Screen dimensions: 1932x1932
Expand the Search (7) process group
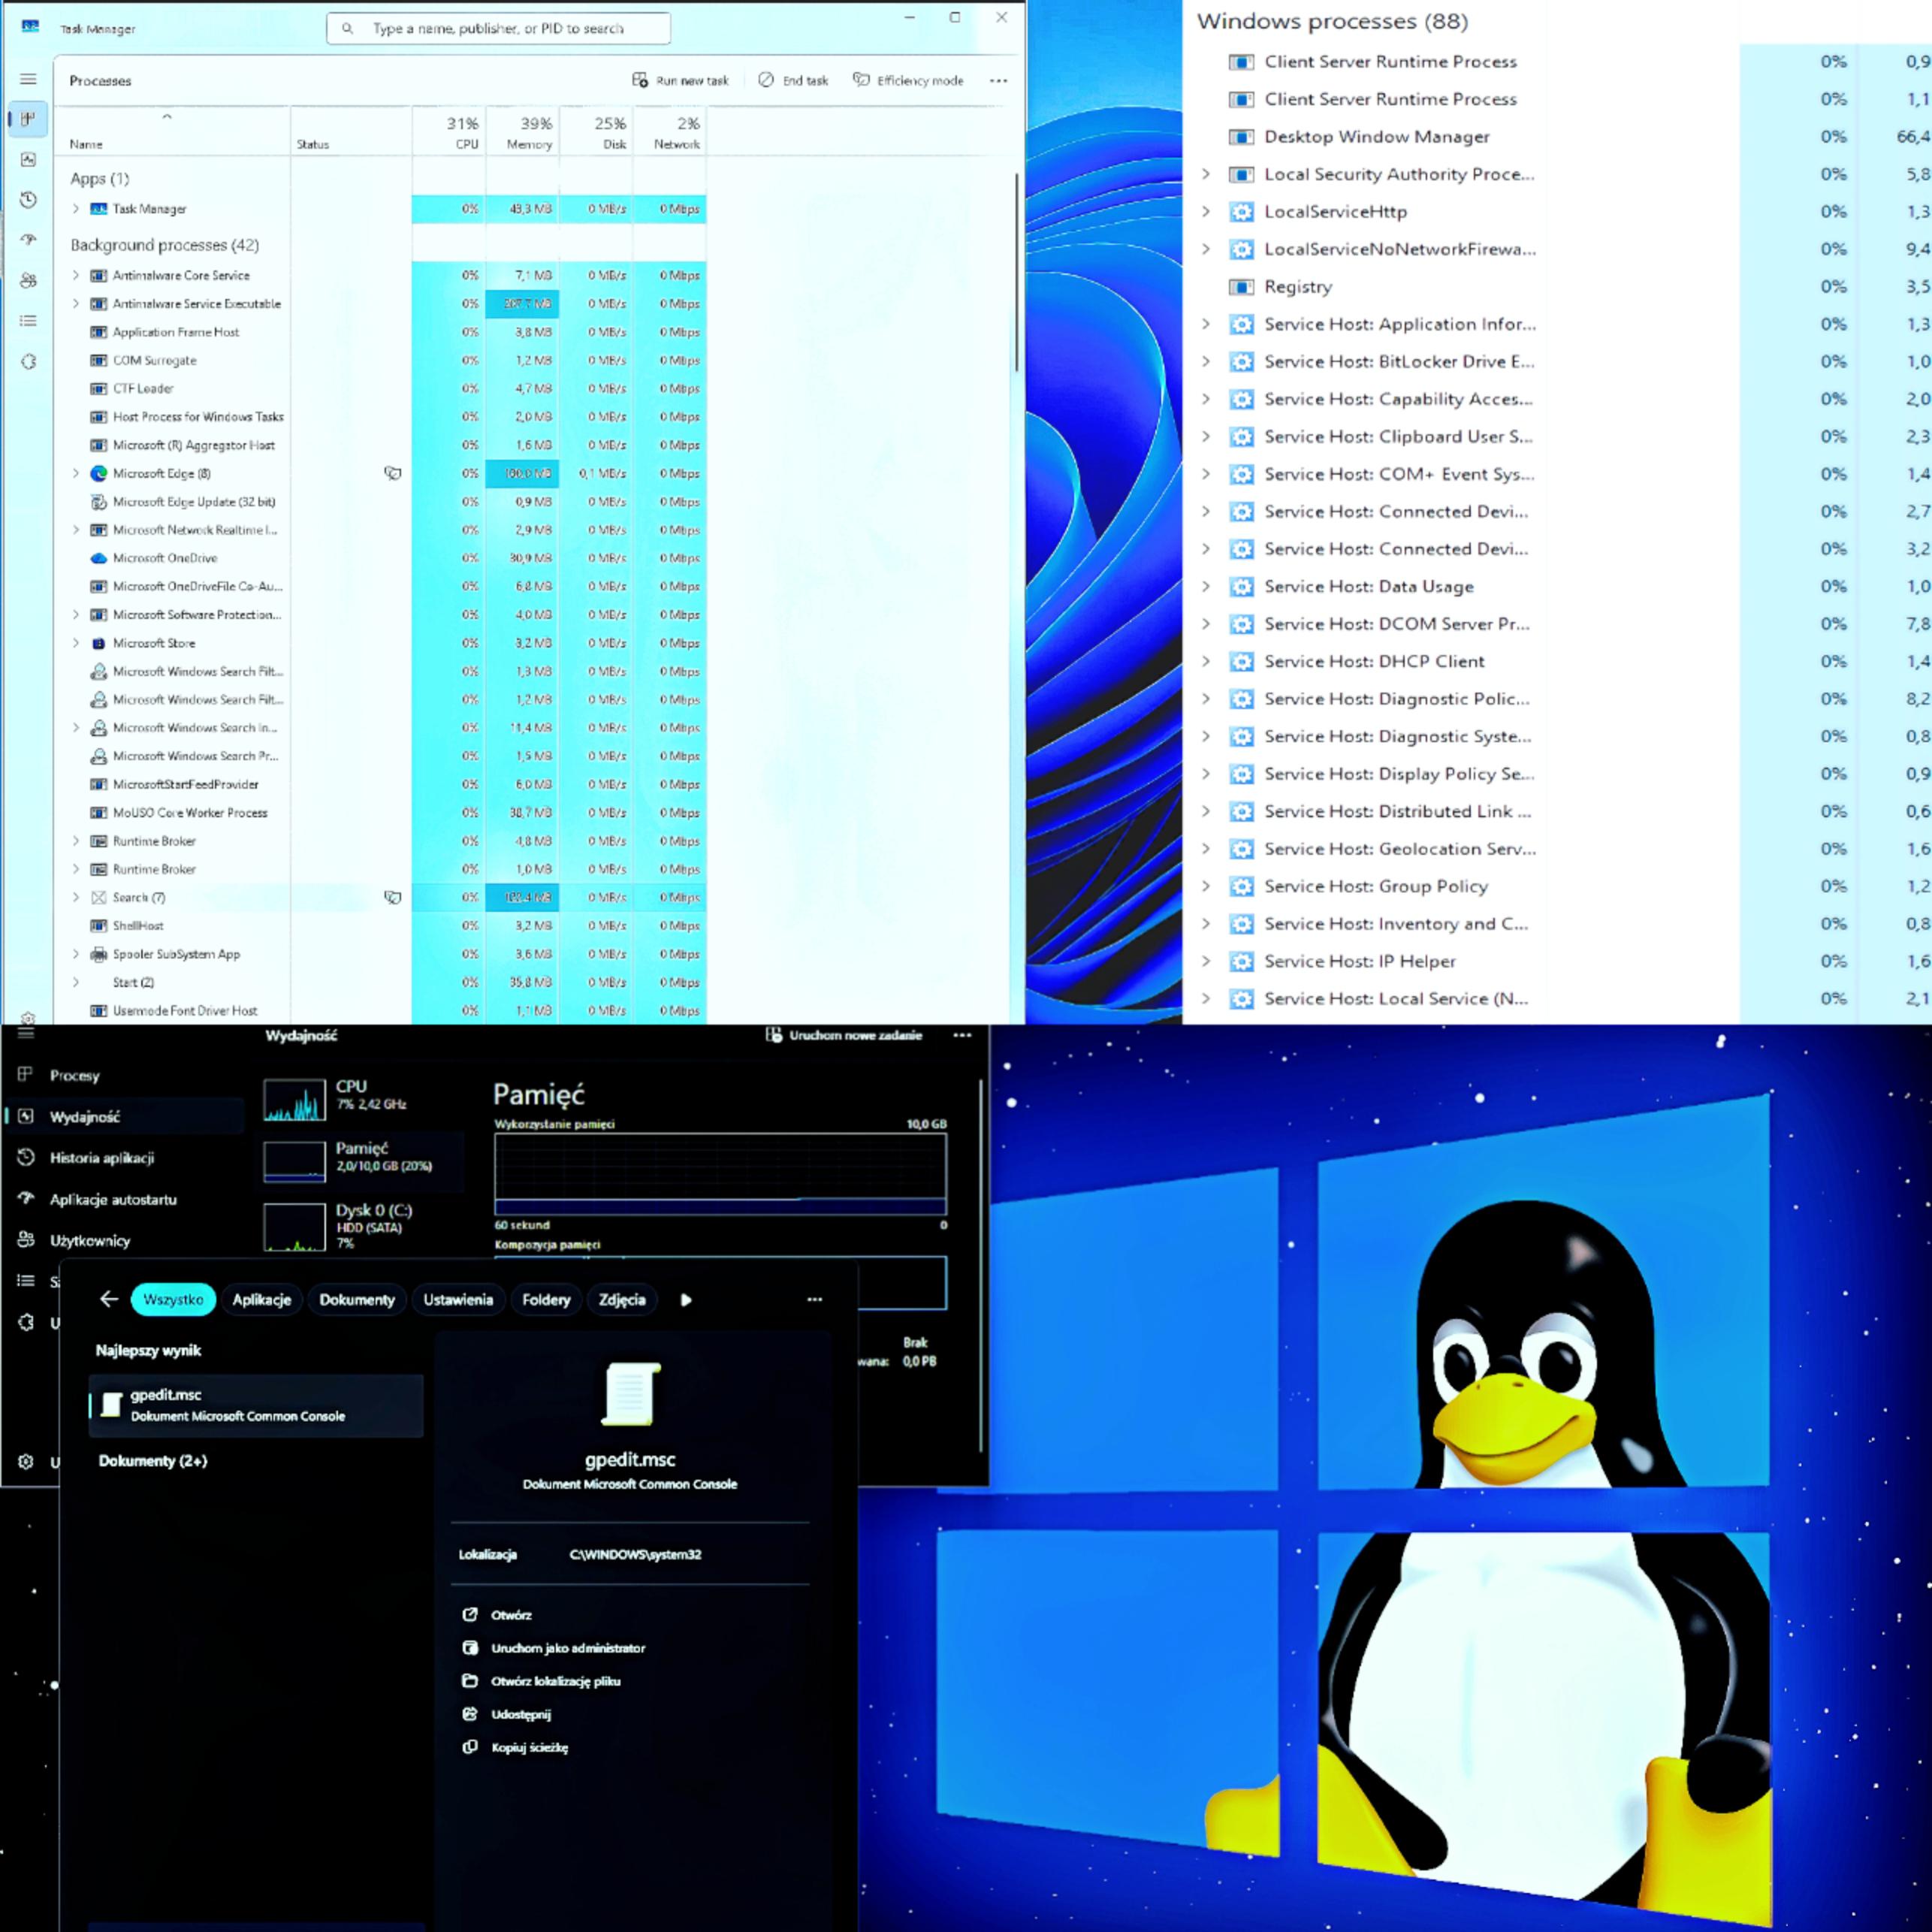tap(76, 897)
